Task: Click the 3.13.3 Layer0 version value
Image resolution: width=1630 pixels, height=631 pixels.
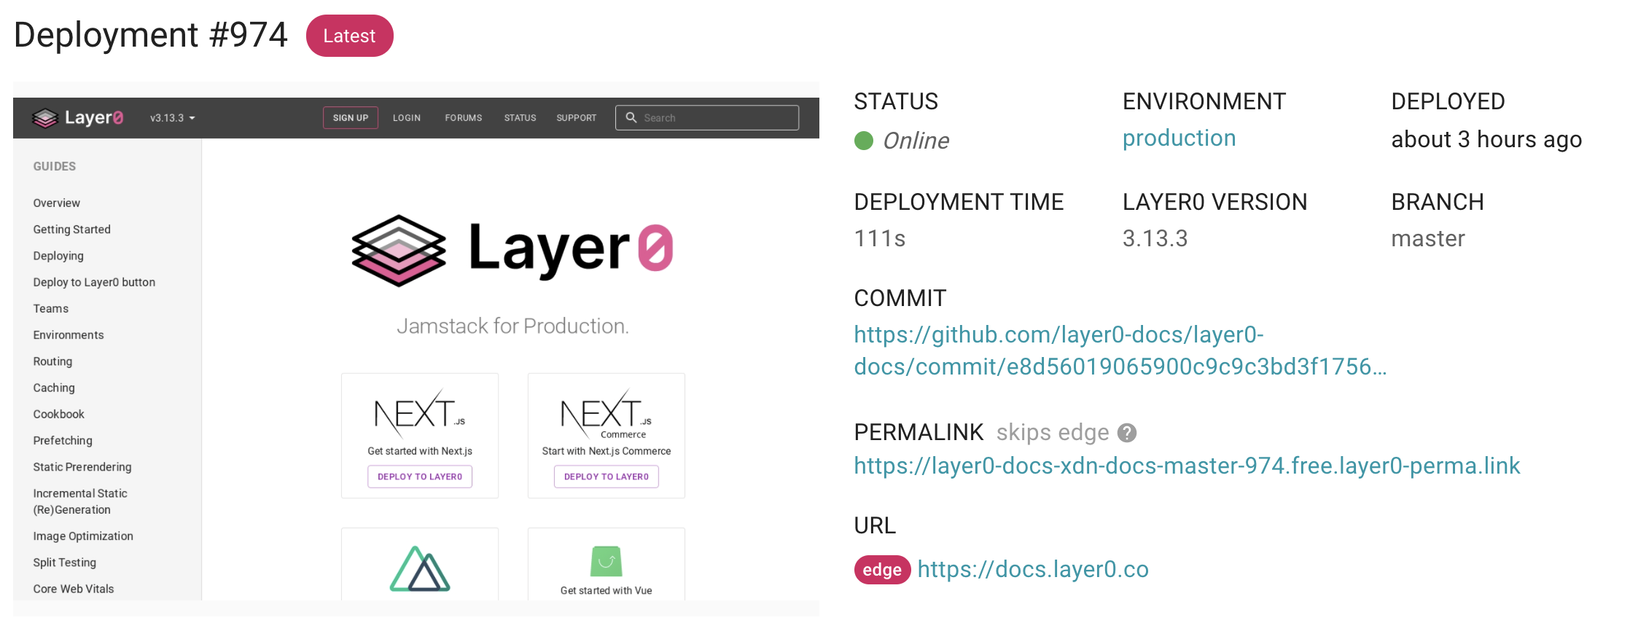Action: [x=1155, y=238]
